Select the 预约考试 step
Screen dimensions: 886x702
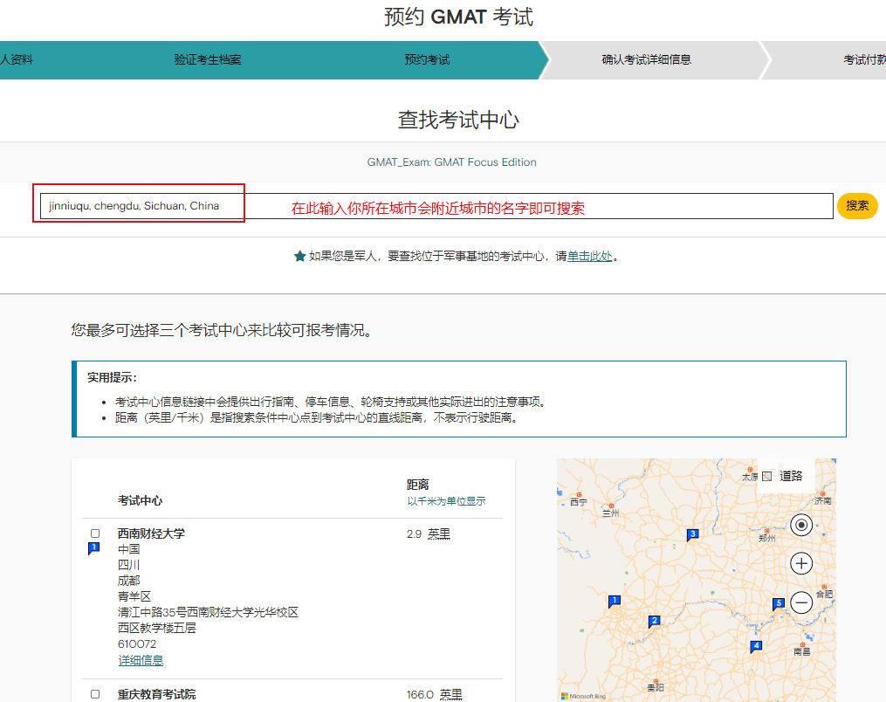click(427, 59)
